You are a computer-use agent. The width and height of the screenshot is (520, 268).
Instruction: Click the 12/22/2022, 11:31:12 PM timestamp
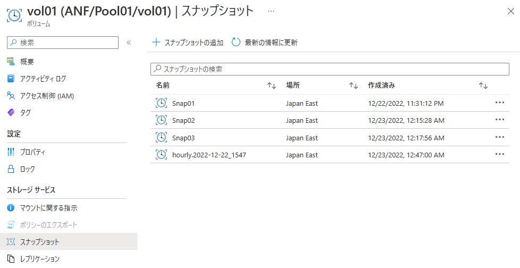click(406, 104)
